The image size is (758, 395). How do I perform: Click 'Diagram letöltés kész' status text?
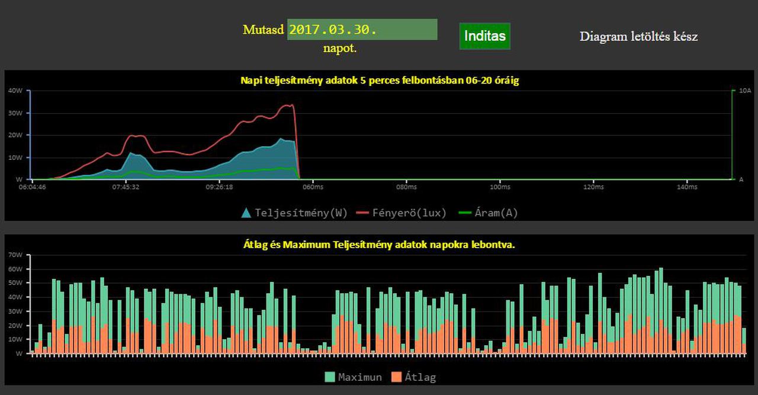[639, 36]
